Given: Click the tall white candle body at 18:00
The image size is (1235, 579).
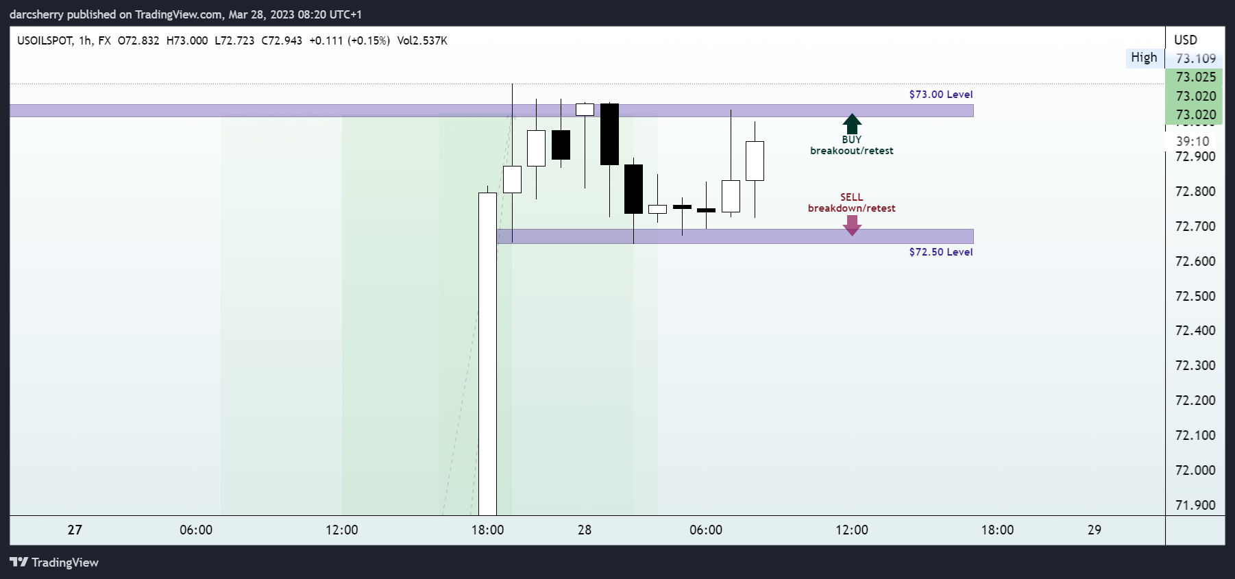Looking at the screenshot, I should point(487,354).
